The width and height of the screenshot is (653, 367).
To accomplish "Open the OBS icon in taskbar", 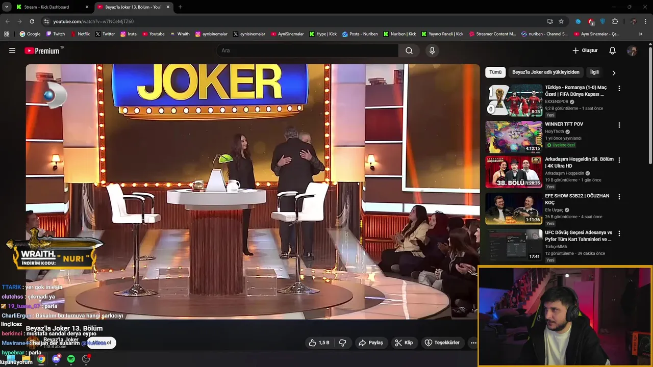I will (86, 359).
